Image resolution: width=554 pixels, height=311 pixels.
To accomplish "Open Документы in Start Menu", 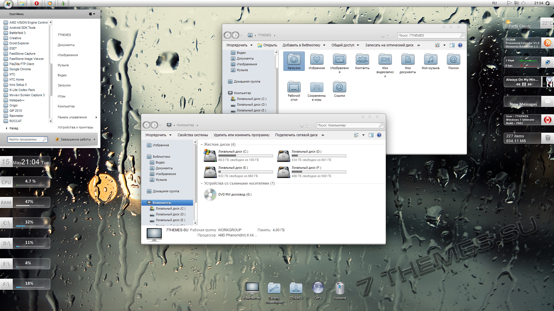I will tap(66, 45).
